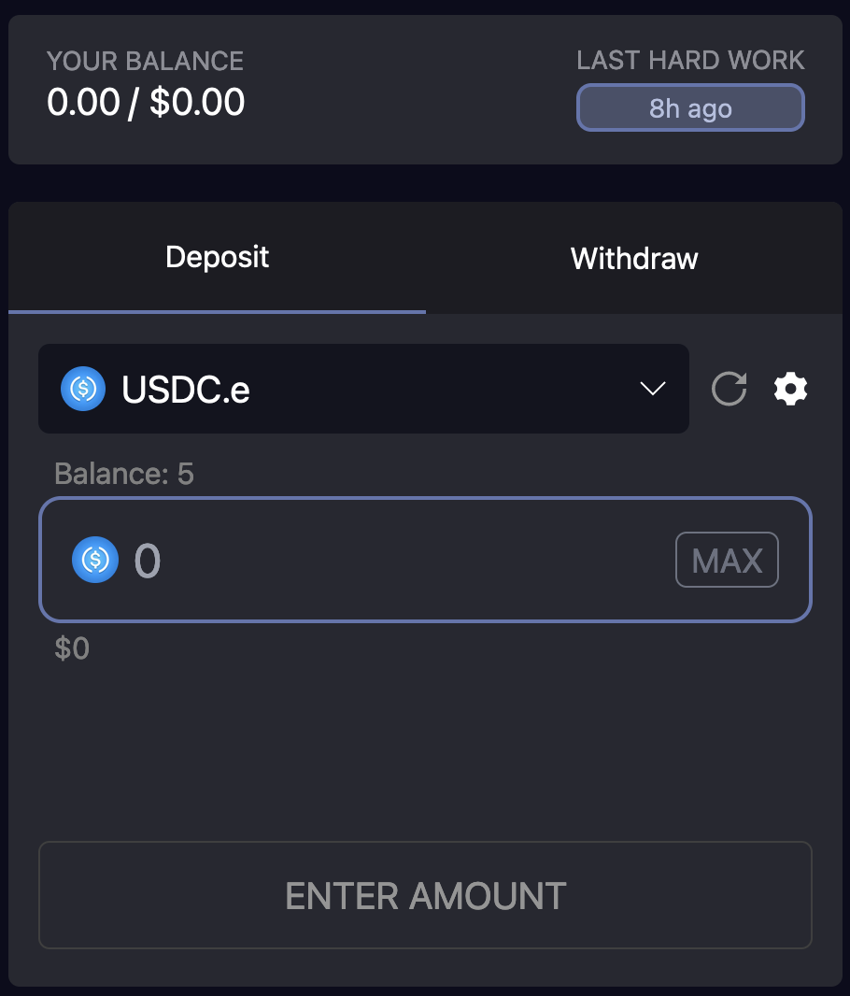The height and width of the screenshot is (996, 850).
Task: Click the refresh balance icon
Action: click(x=729, y=389)
